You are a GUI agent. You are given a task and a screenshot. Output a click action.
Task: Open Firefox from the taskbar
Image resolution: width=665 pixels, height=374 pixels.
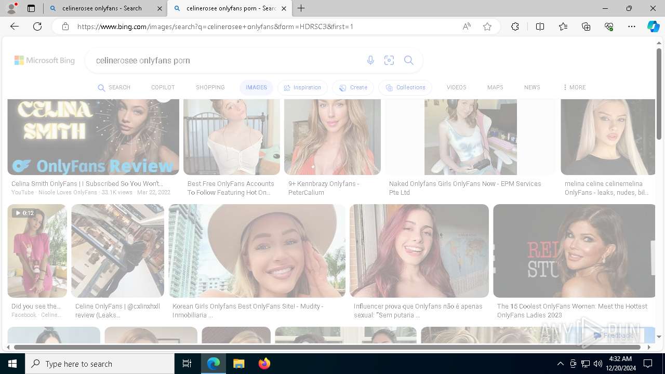coord(264,364)
